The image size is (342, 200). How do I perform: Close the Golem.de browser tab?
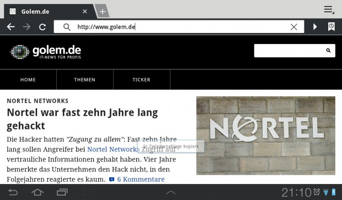point(85,12)
